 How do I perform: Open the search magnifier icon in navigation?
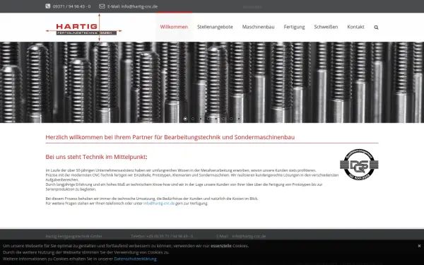point(376,28)
